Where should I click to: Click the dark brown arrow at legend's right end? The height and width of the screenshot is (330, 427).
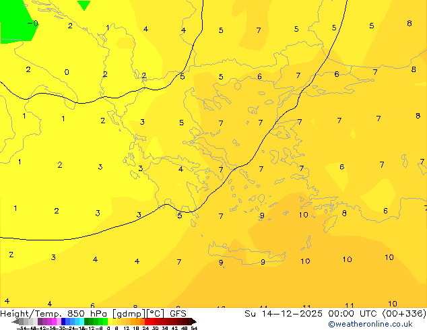click(x=194, y=321)
